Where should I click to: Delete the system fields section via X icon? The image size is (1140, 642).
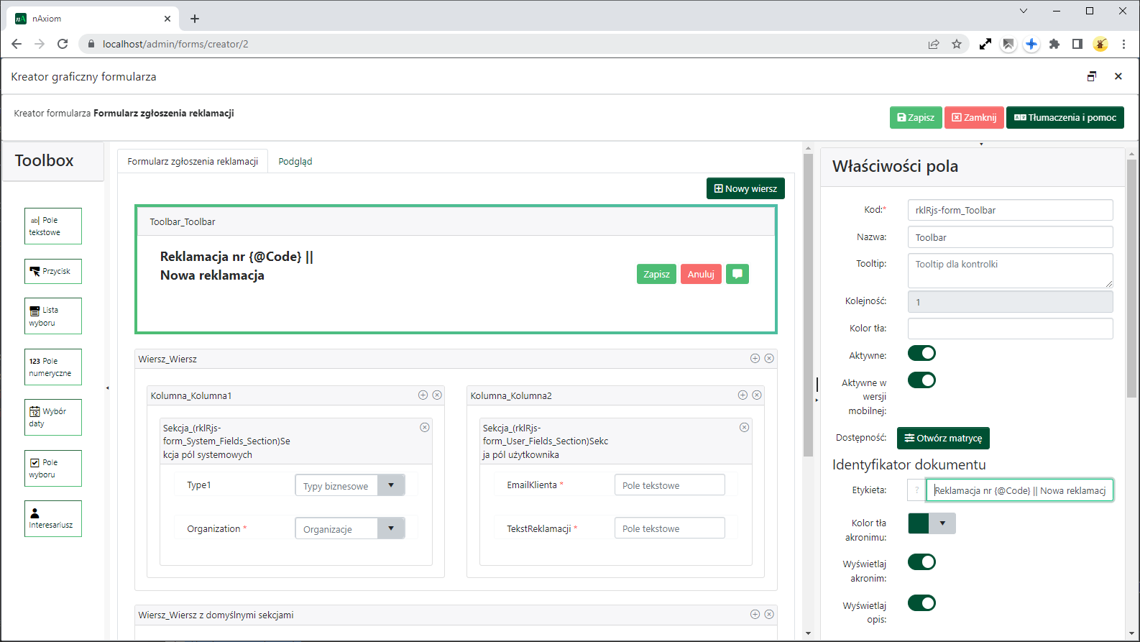[425, 428]
